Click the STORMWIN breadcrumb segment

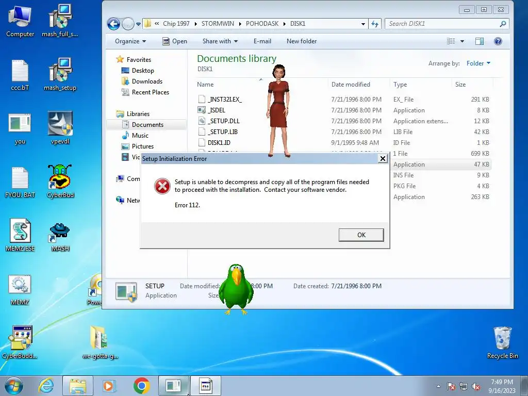pyautogui.click(x=218, y=24)
